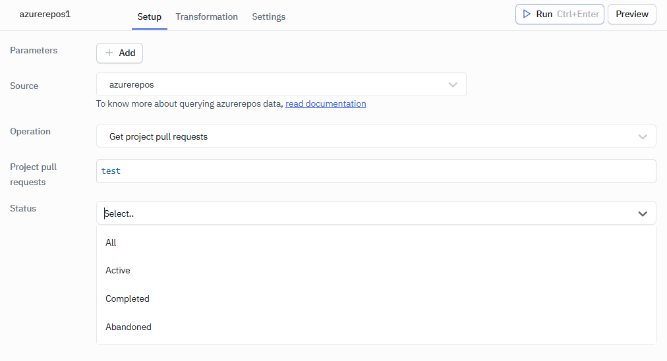Select All status option
Screen dimensions: 667x361
coord(376,242)
